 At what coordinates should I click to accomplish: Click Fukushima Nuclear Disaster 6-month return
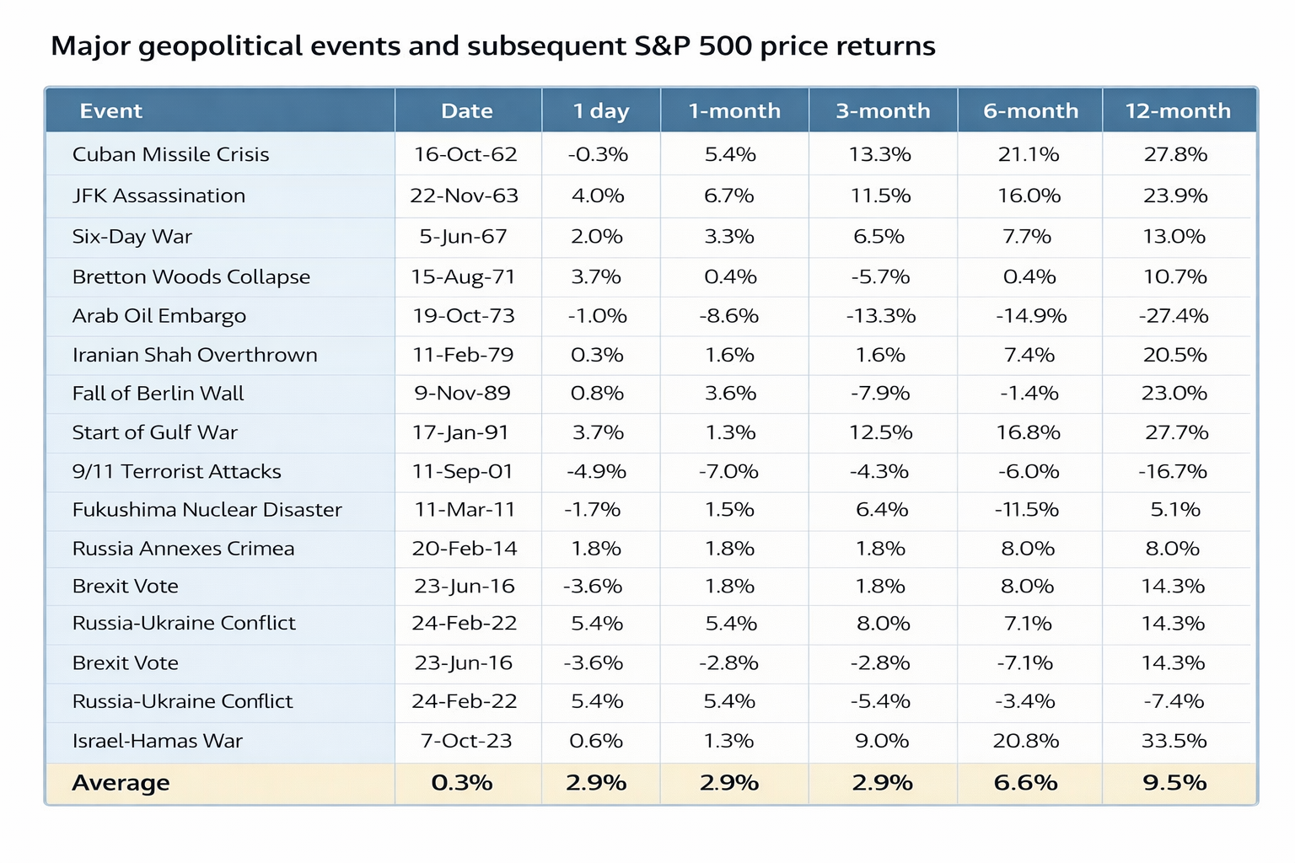pos(1027,510)
